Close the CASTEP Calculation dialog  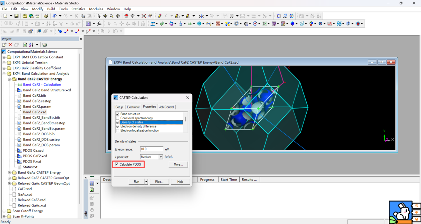(x=188, y=98)
